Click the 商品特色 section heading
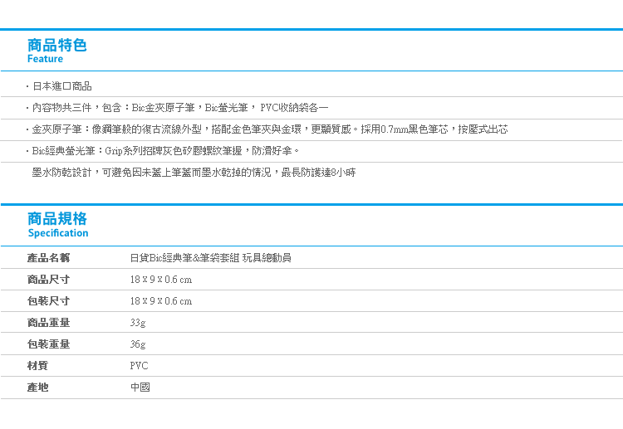 [x=56, y=46]
